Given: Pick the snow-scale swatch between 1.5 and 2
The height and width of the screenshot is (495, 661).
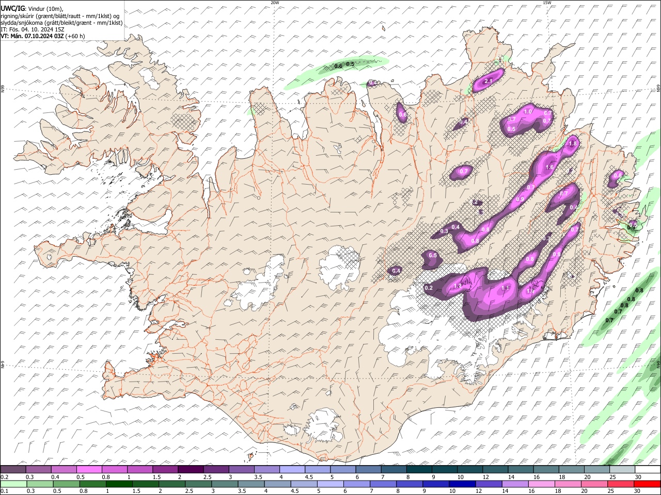Looking at the screenshot, I should [x=165, y=469].
